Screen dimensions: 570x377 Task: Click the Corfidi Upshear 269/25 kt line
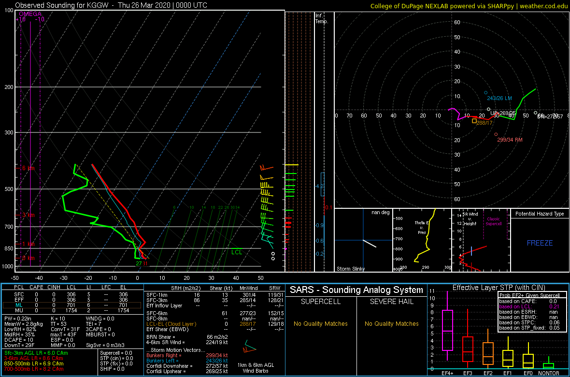coord(187,371)
